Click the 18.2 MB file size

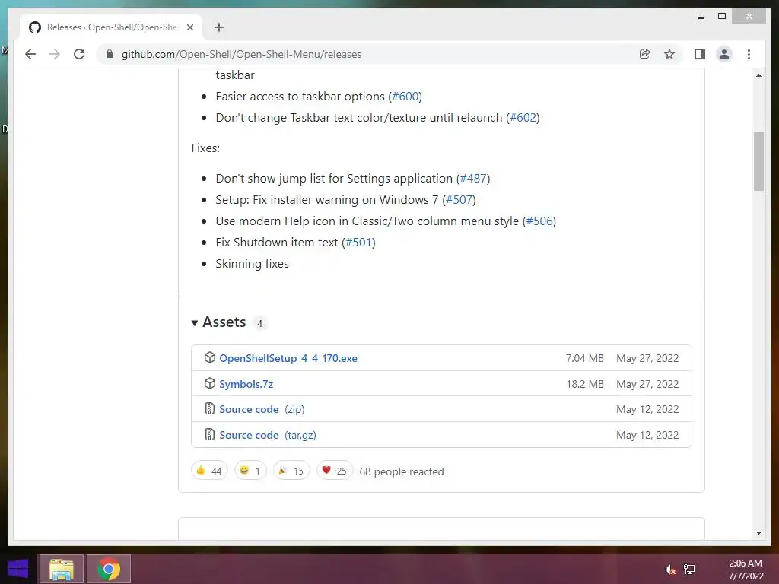[x=585, y=384]
